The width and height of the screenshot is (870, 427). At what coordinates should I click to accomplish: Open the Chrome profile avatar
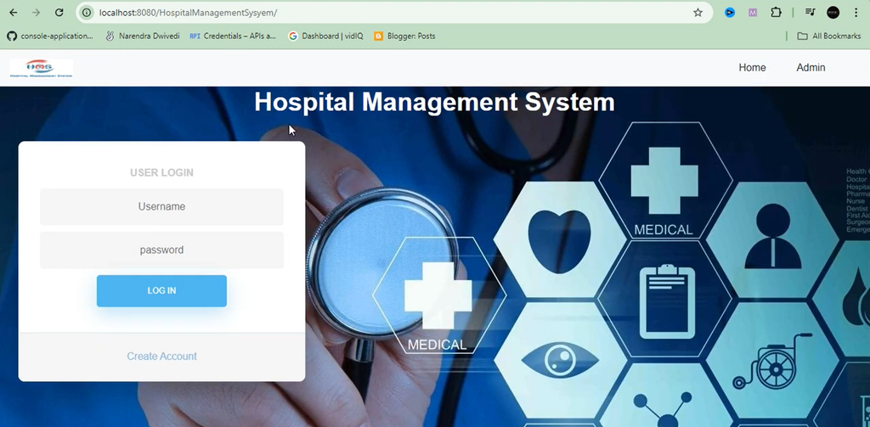[833, 12]
